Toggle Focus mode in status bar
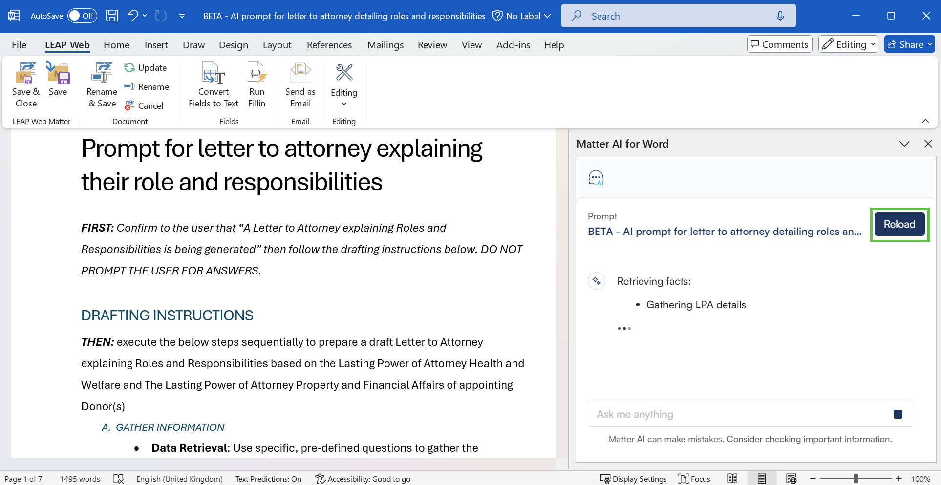941x485 pixels. 694,479
